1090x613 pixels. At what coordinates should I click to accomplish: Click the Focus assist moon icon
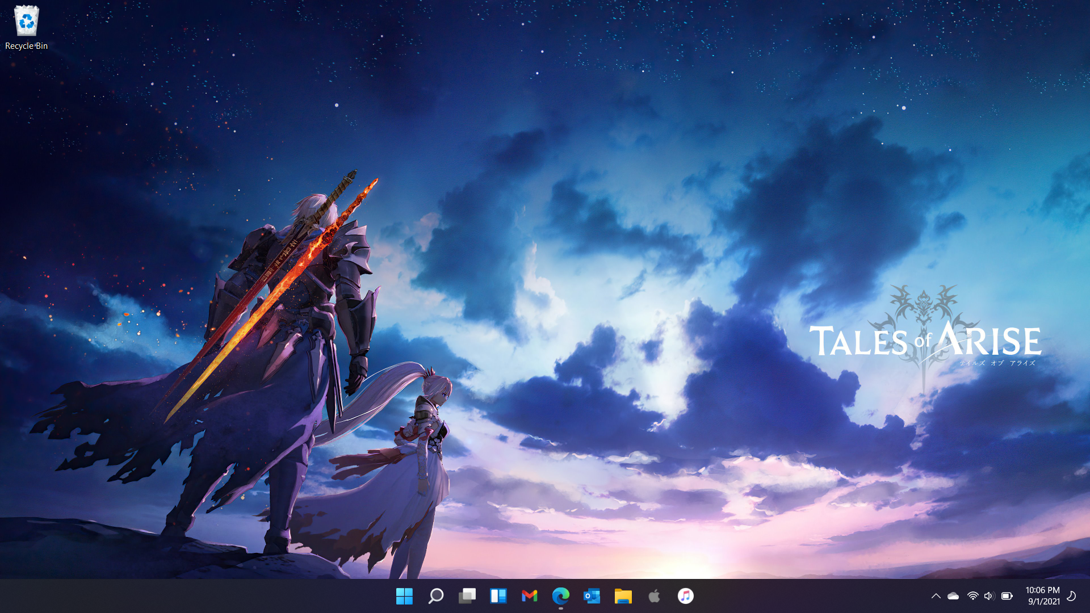click(x=1071, y=596)
